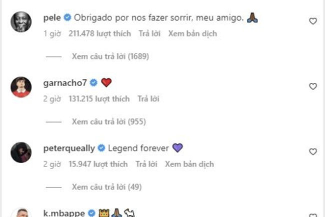Click the verified badge beside k.mbappe
The image size is (325, 217).
tap(91, 213)
